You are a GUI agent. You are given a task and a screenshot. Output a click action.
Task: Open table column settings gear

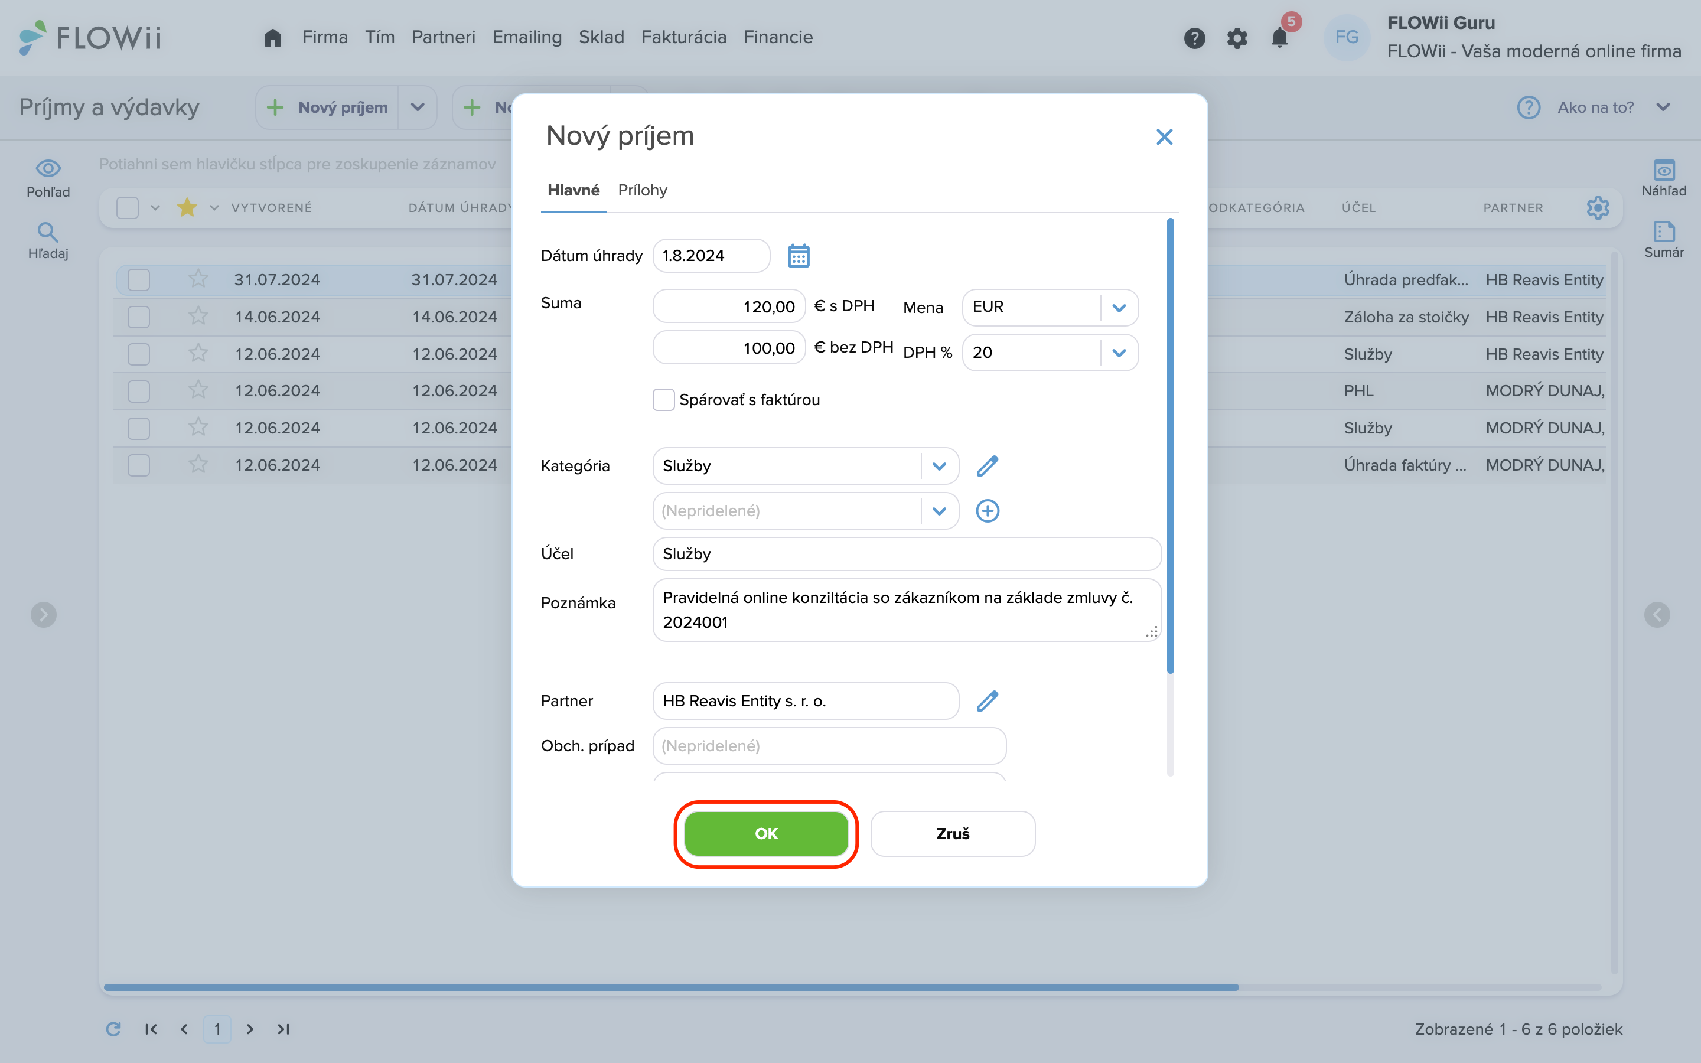[x=1598, y=207]
